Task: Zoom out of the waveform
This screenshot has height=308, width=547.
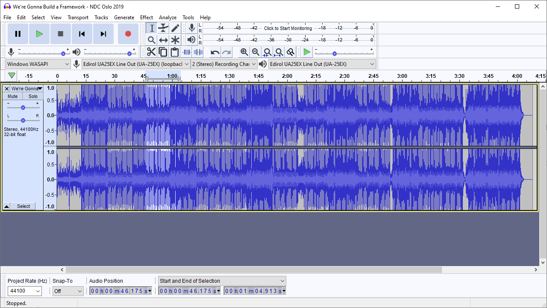Action: (x=256, y=52)
